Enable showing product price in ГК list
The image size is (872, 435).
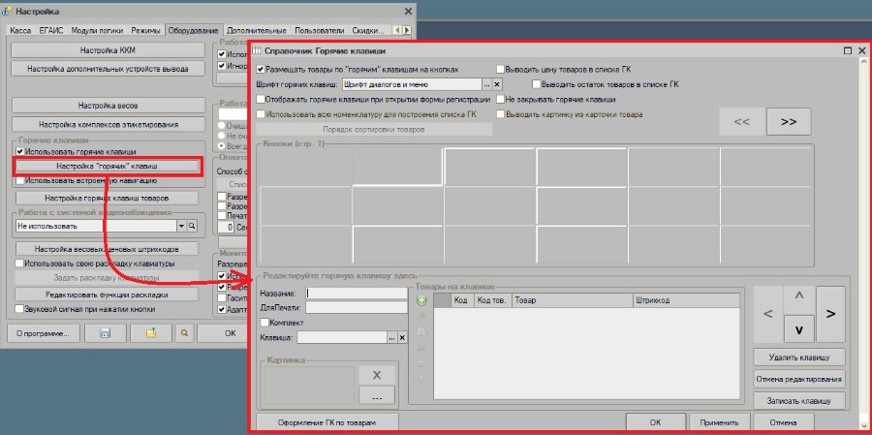pos(501,70)
